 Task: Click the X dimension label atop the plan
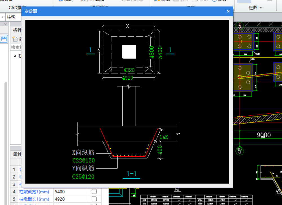128,26
